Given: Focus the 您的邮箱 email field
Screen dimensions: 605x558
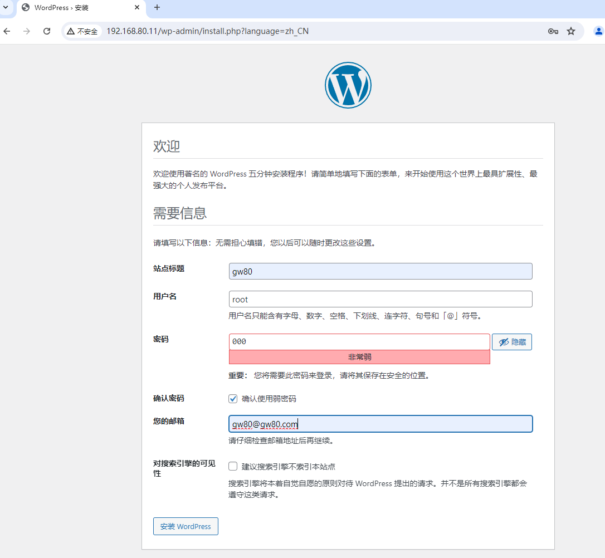Looking at the screenshot, I should pyautogui.click(x=380, y=424).
